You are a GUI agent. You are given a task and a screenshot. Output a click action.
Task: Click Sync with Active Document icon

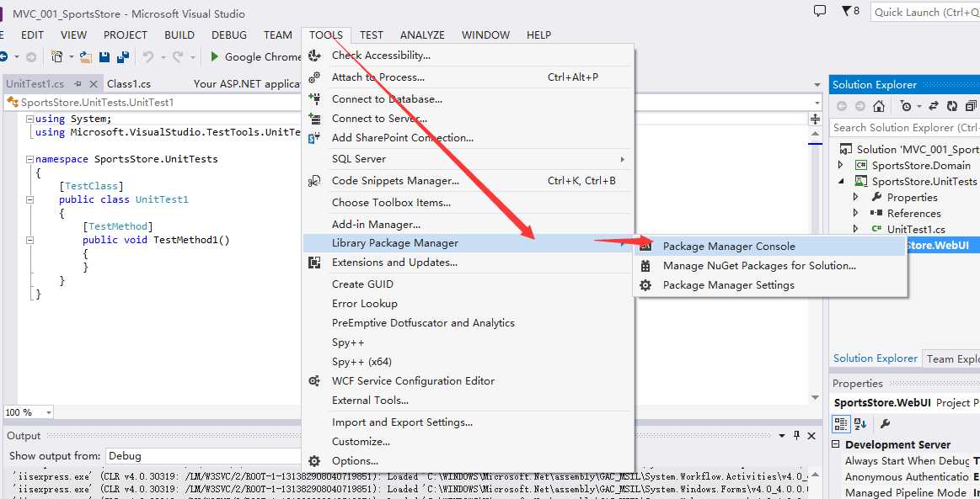coord(933,106)
